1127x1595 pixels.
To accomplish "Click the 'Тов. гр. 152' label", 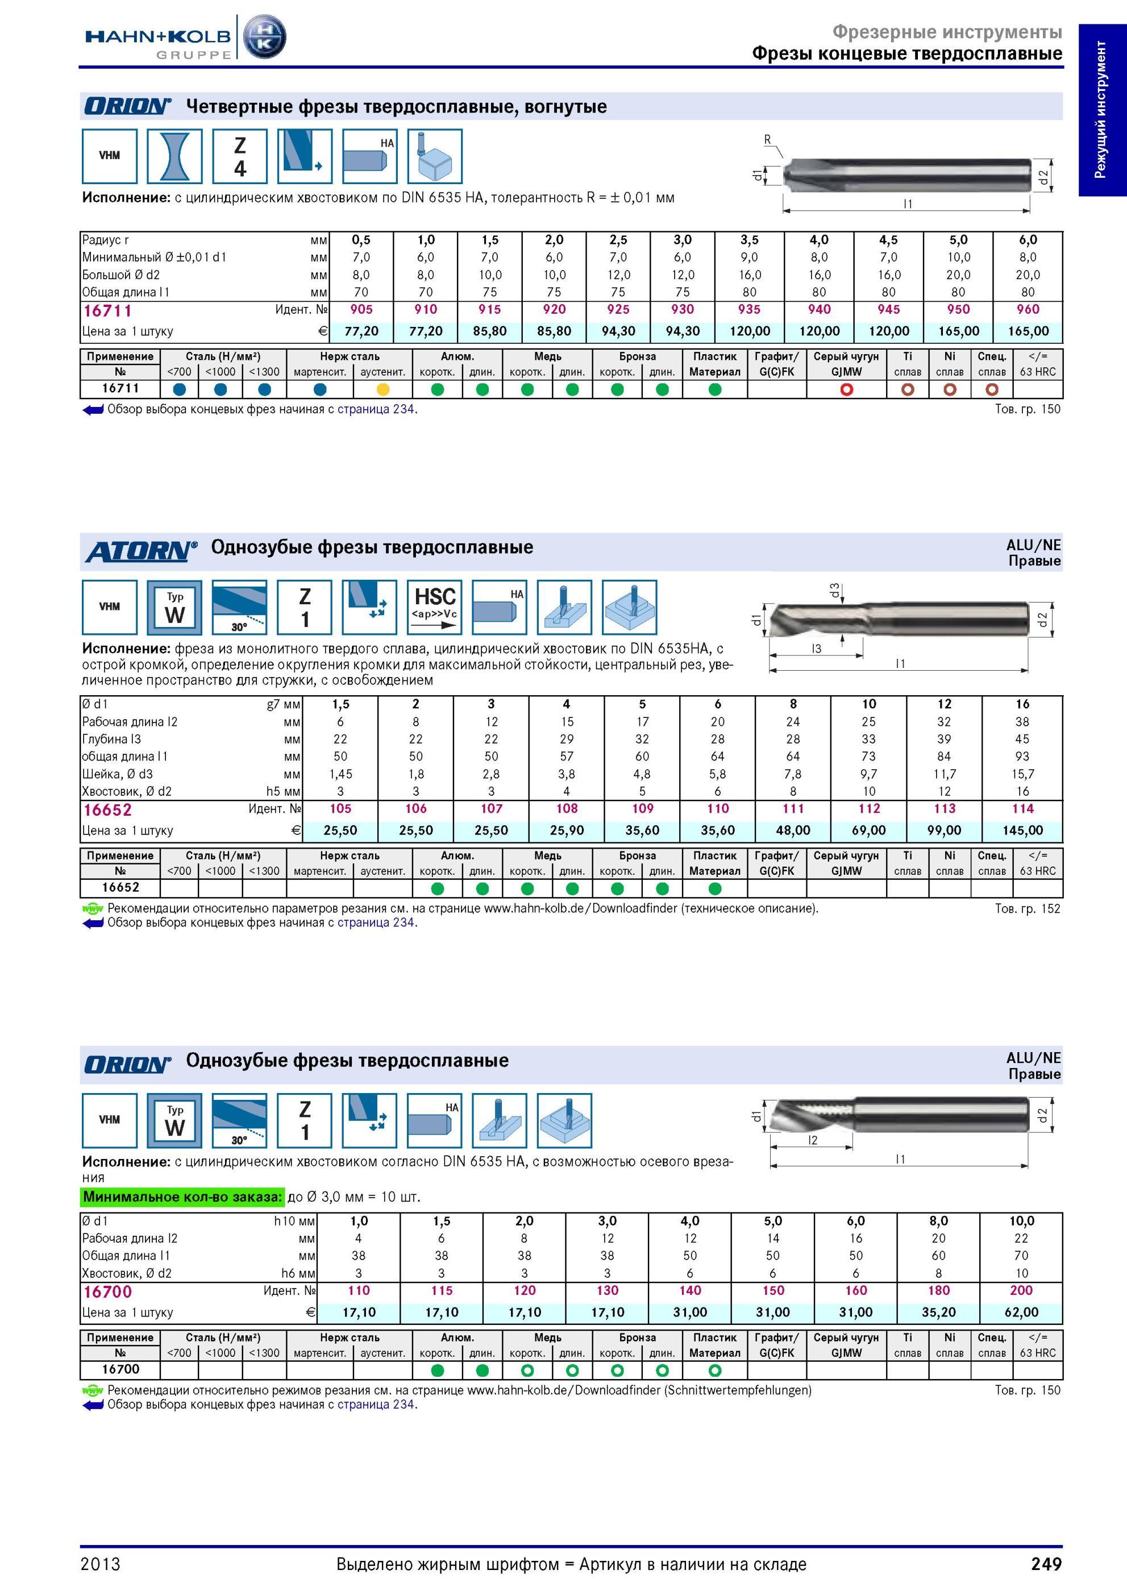I will 1028,908.
